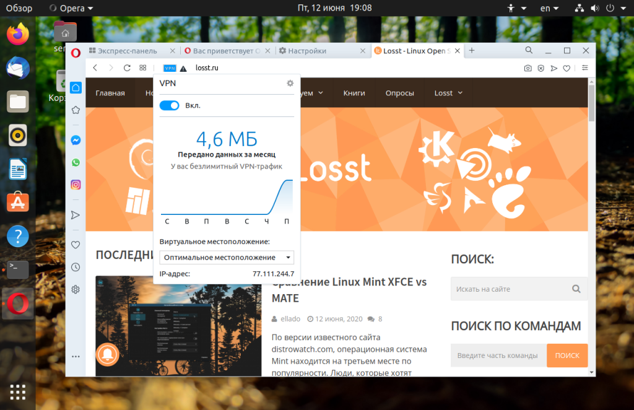Open Instagram from the sidebar
634x410 pixels.
[76, 185]
